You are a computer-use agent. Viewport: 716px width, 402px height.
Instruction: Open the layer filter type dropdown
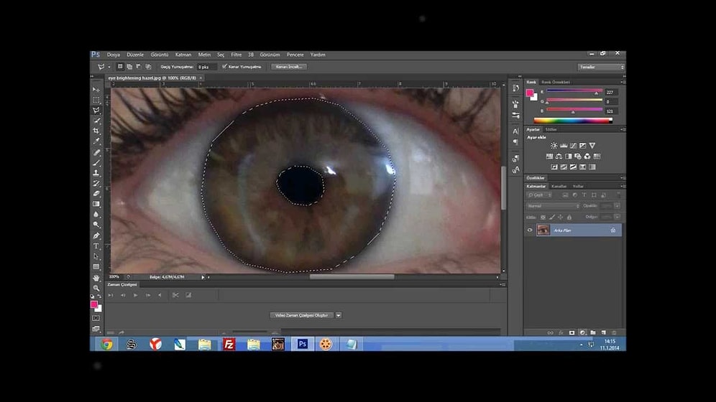539,195
